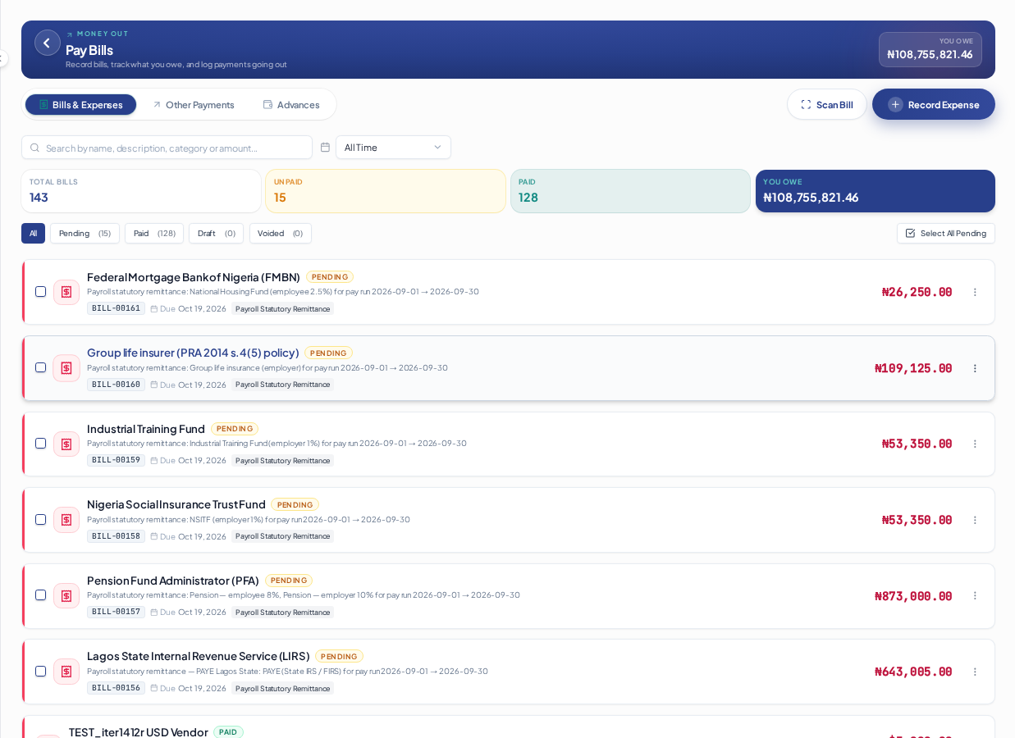Click the bill icon on Industrial Training Fund row

pos(66,444)
